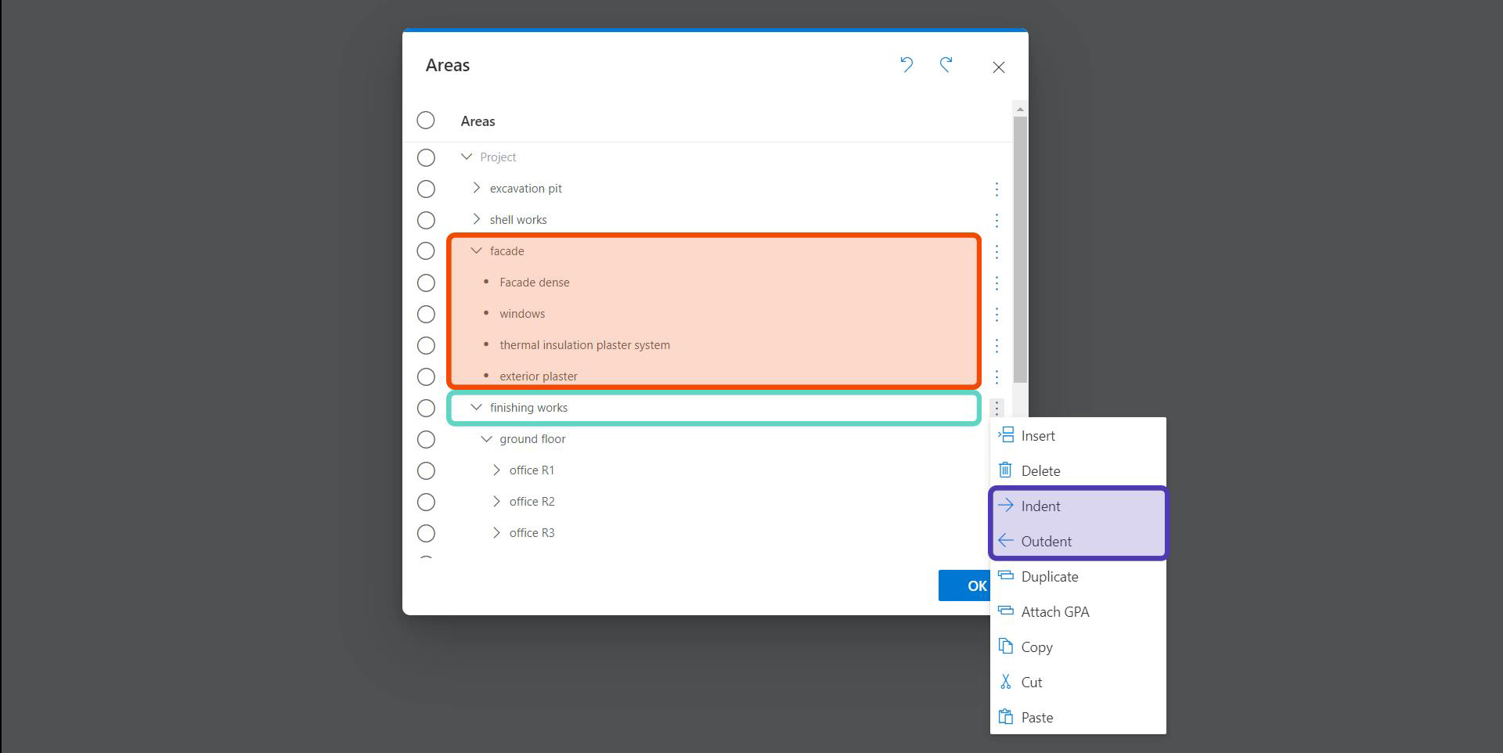Image resolution: width=1503 pixels, height=753 pixels.
Task: Open the three-dot menu for excavation pit
Action: (x=997, y=189)
